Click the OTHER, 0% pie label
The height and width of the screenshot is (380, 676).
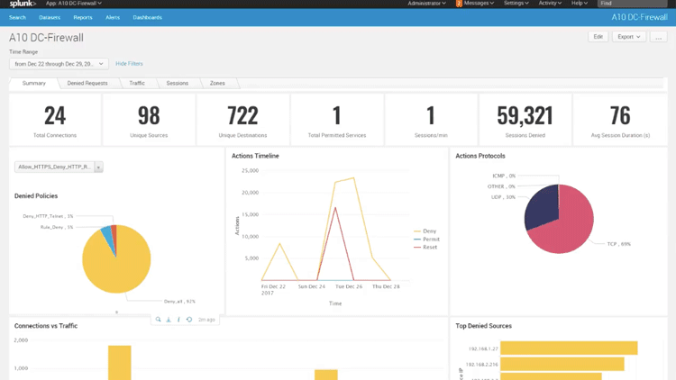[501, 186]
